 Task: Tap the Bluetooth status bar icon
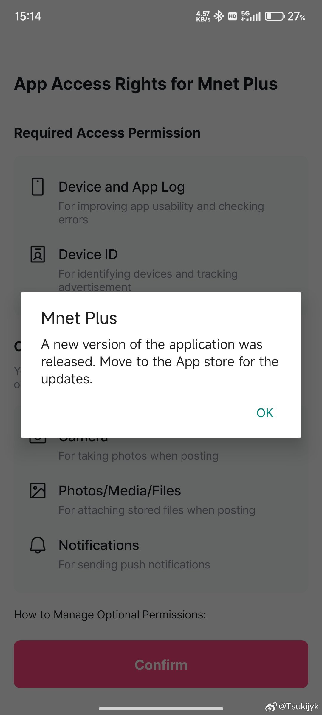pos(219,16)
